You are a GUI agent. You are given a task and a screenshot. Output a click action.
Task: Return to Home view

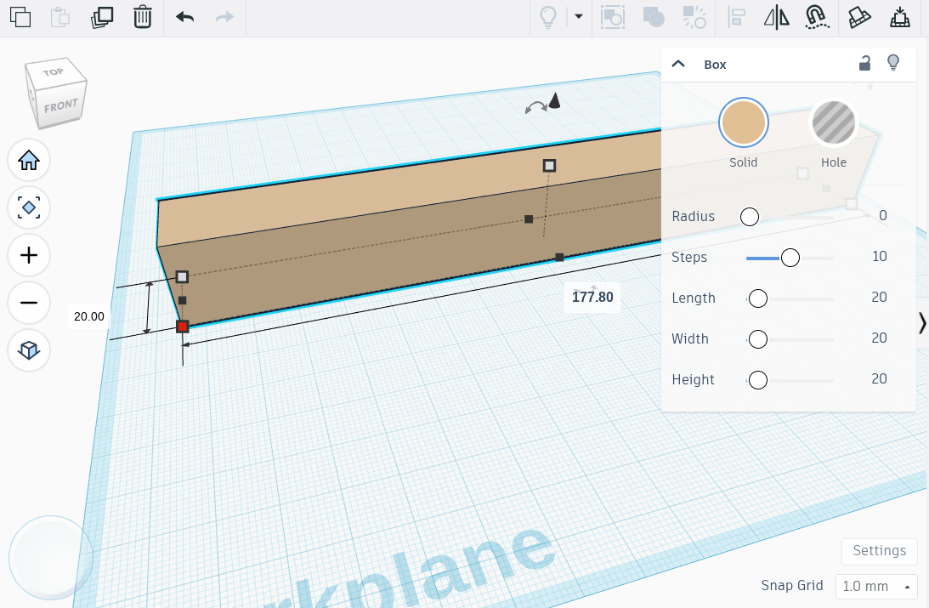tap(29, 160)
